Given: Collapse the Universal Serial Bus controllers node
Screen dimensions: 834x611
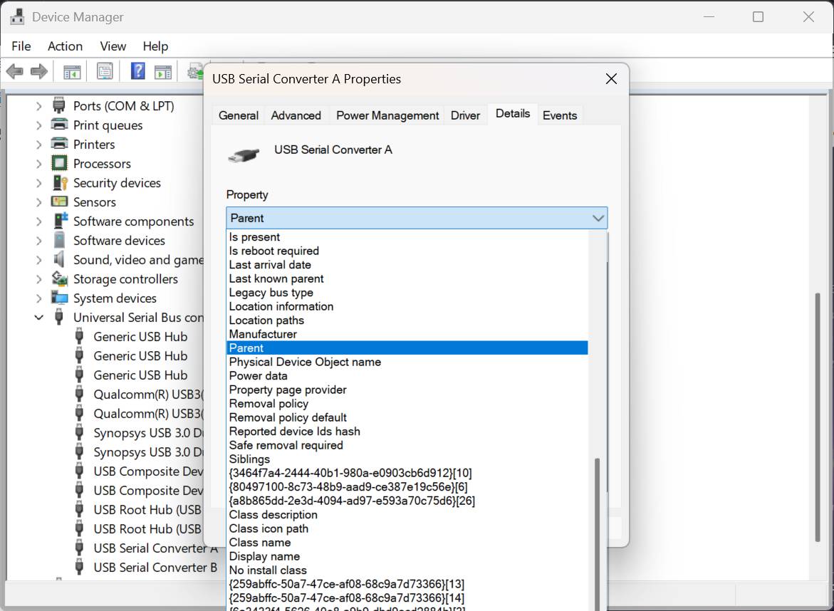Looking at the screenshot, I should [39, 317].
